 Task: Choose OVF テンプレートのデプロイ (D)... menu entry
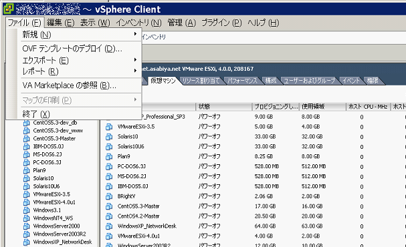click(72, 49)
